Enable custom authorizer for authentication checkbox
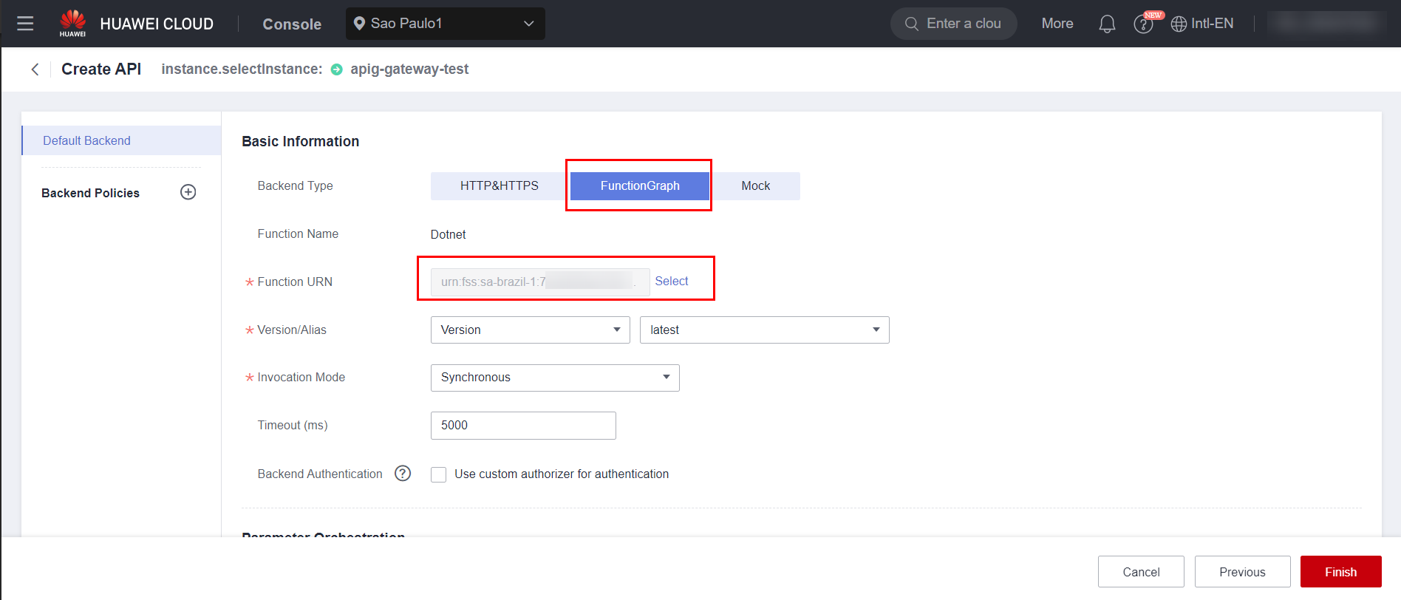1401x600 pixels. [x=439, y=474]
